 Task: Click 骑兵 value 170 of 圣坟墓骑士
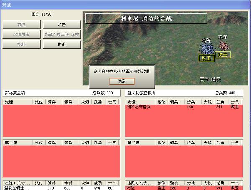(x=51, y=188)
